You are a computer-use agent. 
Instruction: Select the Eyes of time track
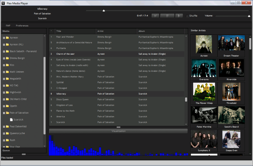pos(117,60)
